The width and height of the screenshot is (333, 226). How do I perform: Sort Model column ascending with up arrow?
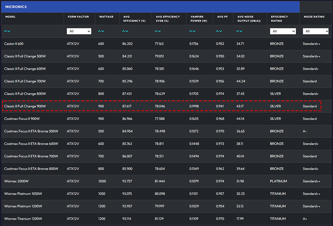pos(6,31)
